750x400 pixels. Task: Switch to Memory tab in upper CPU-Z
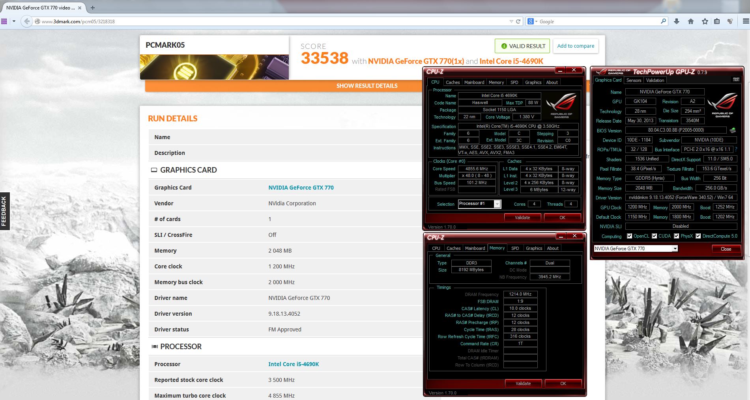tap(496, 82)
